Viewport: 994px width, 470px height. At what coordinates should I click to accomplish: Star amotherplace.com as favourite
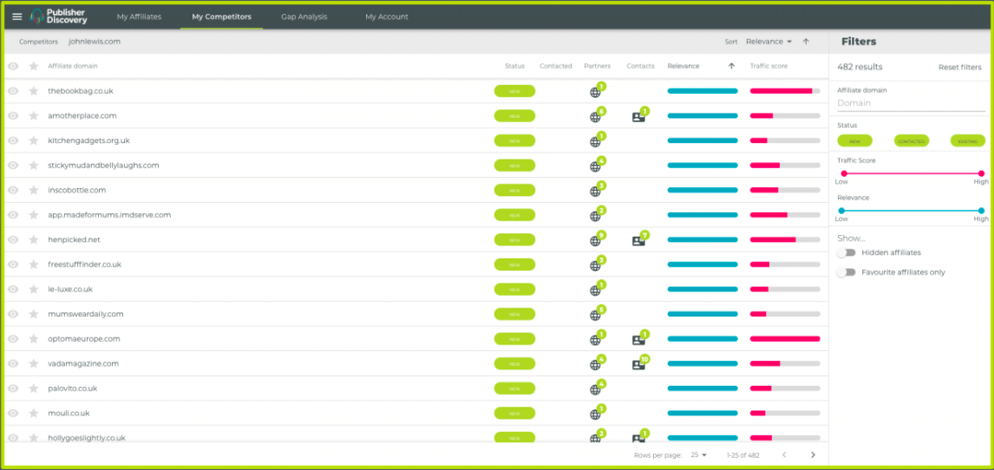tap(34, 116)
